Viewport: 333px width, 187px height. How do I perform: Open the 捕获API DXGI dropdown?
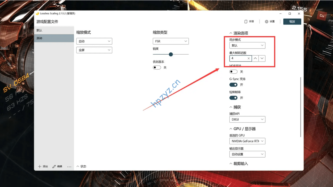click(x=247, y=120)
